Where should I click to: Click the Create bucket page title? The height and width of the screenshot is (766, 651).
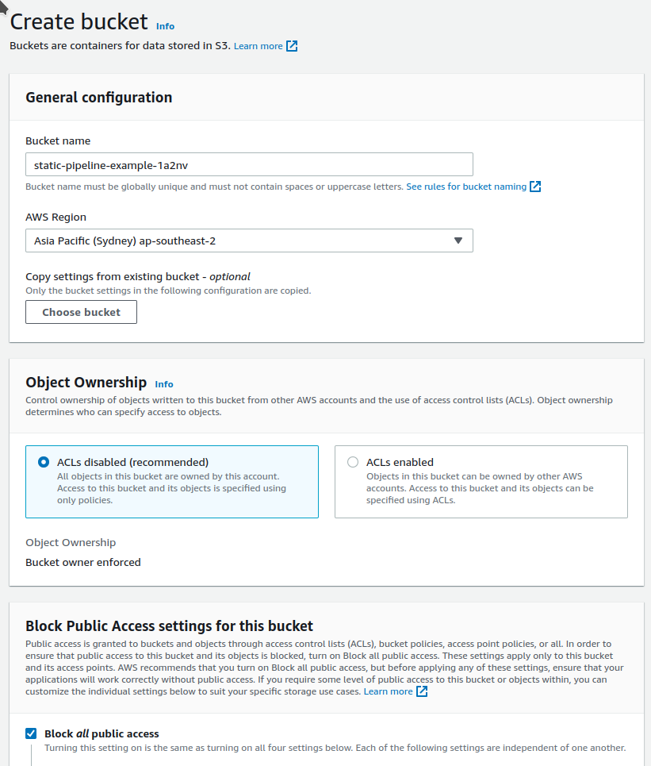coord(79,21)
